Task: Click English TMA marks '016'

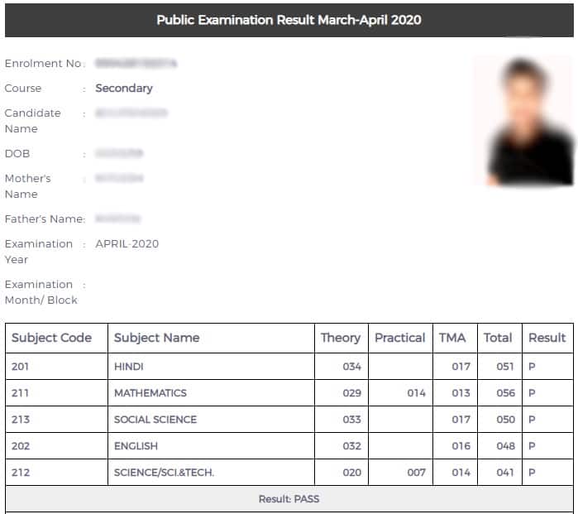Action: click(x=461, y=446)
